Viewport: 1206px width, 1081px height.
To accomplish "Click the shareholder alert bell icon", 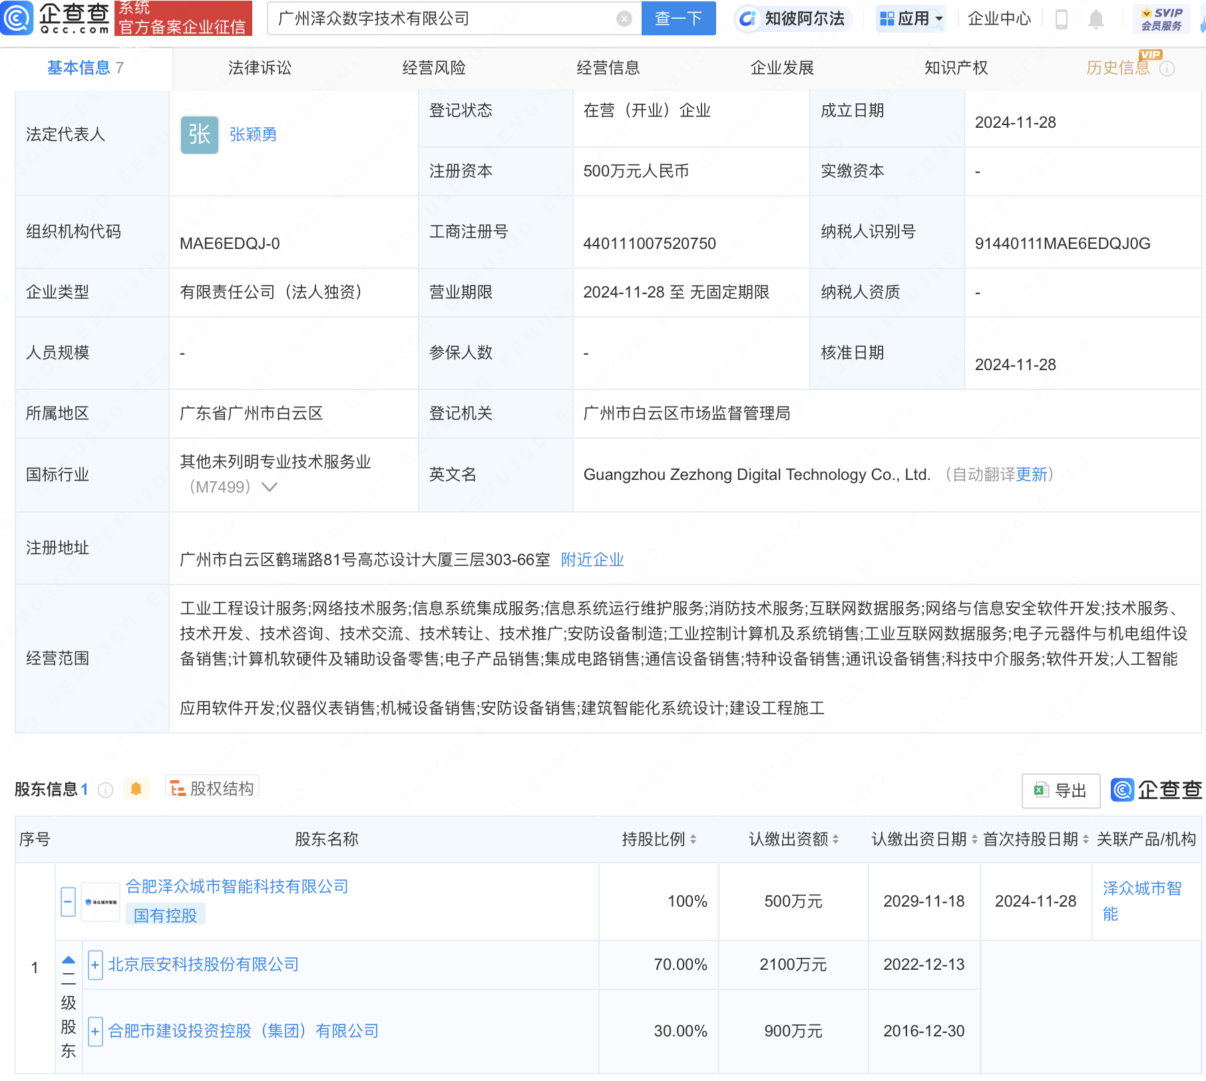I will pos(136,789).
